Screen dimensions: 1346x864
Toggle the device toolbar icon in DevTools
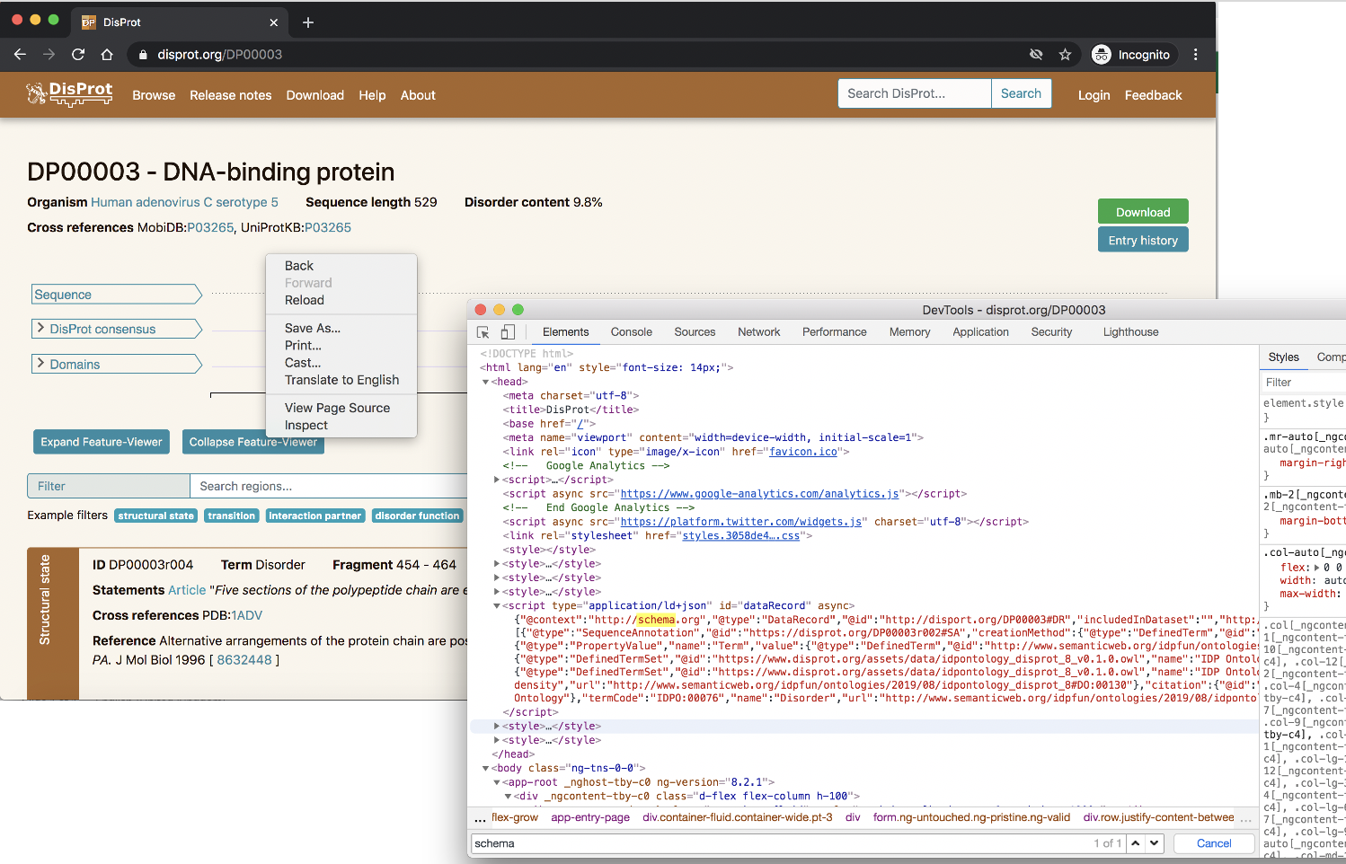click(x=508, y=331)
